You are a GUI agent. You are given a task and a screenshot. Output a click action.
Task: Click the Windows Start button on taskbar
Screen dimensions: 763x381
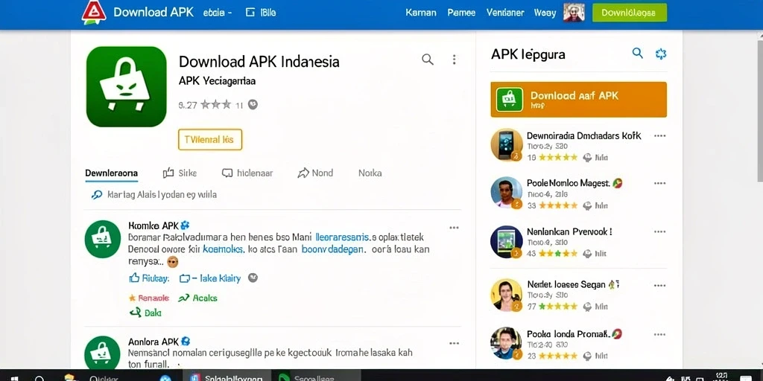pos(13,379)
